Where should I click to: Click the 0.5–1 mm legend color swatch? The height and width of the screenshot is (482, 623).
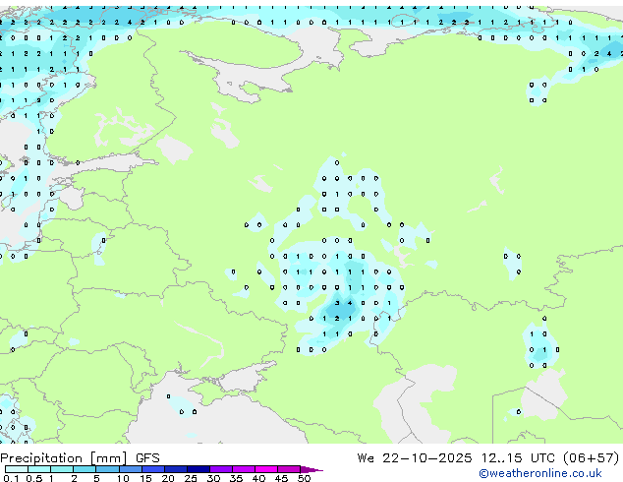pos(39,469)
